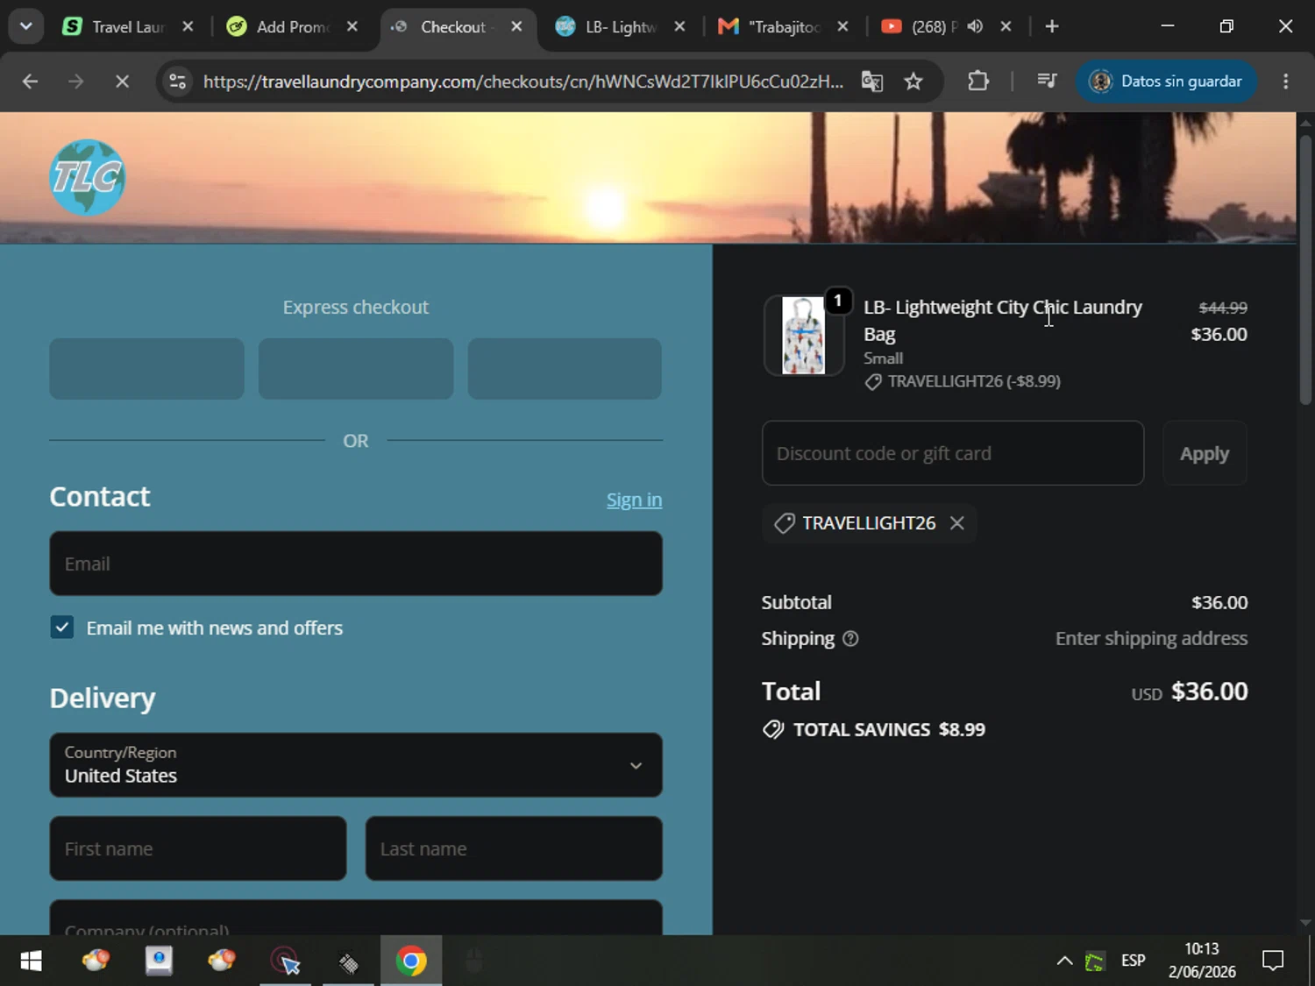1315x986 pixels.
Task: Click the middle express checkout button
Action: point(356,369)
